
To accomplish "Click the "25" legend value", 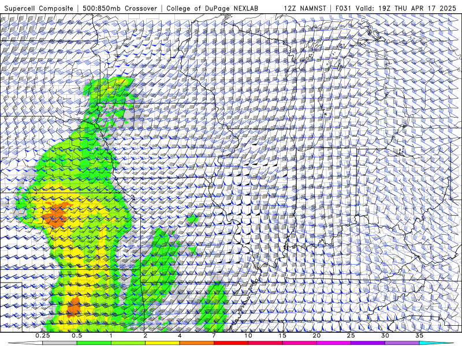I will coord(351,336).
